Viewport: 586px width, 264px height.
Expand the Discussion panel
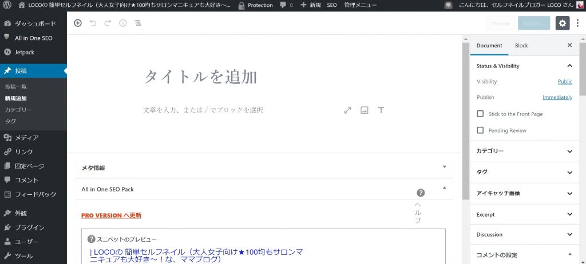pos(524,234)
